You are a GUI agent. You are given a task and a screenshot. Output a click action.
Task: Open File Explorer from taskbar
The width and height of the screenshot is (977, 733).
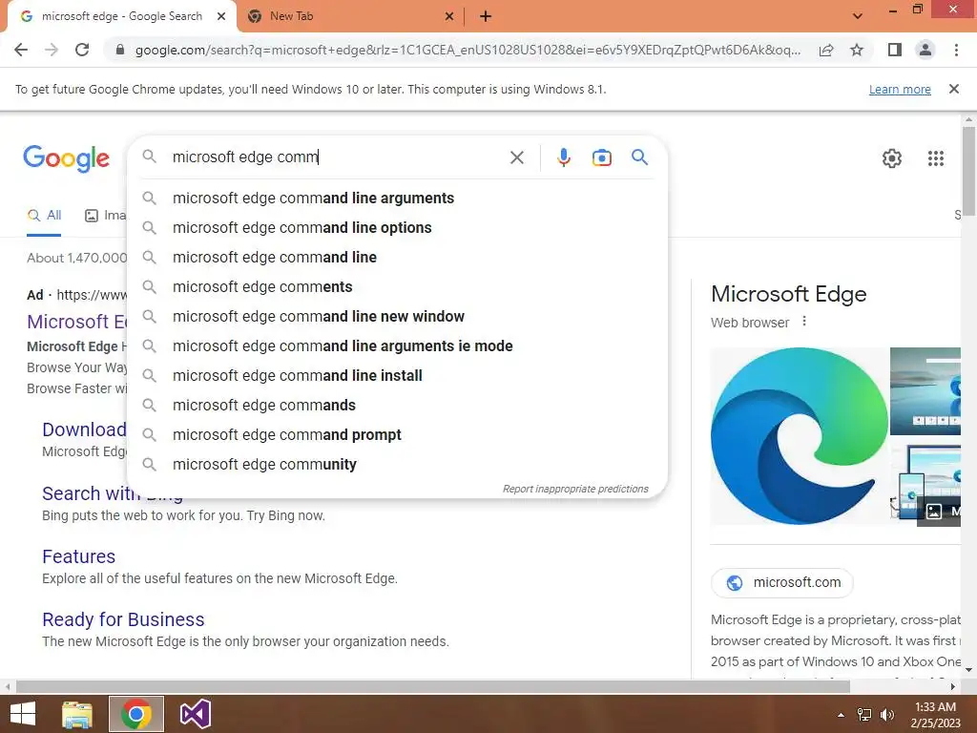77,714
